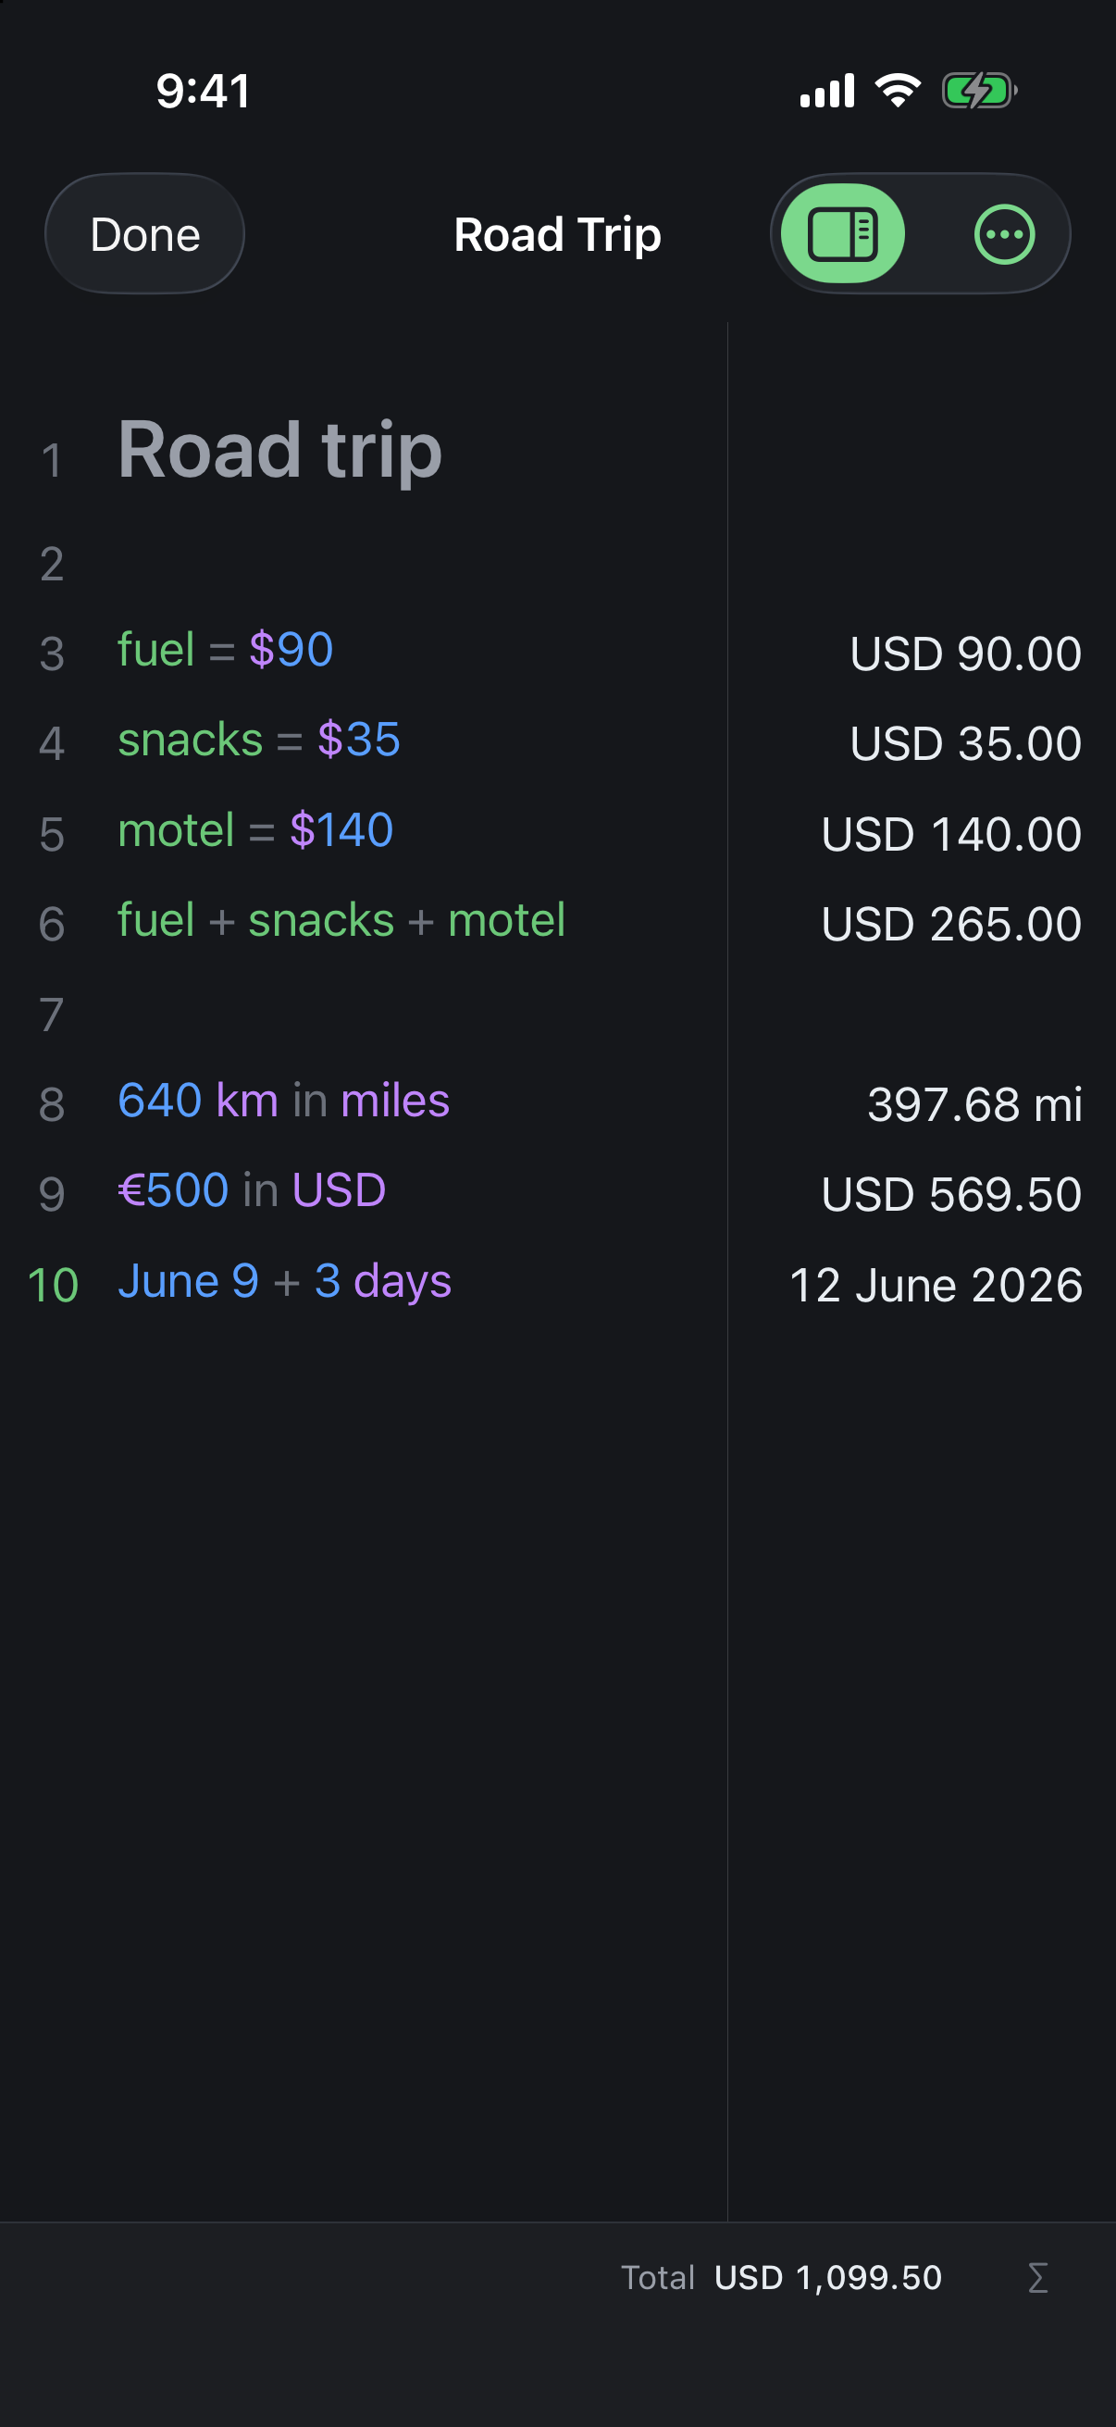
Task: Tap the Wi-Fi status icon
Action: point(898,91)
